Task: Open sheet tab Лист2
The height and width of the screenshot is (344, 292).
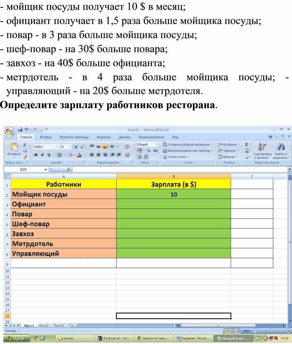Action: click(44, 326)
